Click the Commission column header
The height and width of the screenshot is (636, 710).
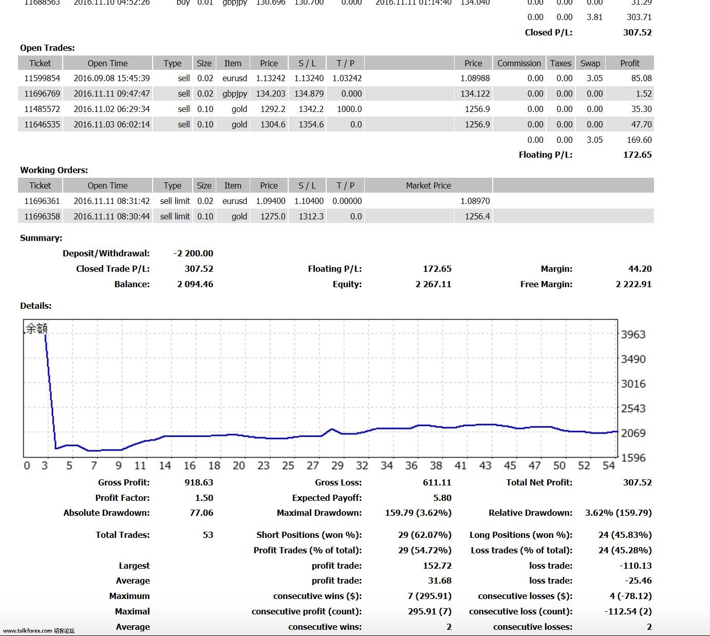click(x=519, y=63)
